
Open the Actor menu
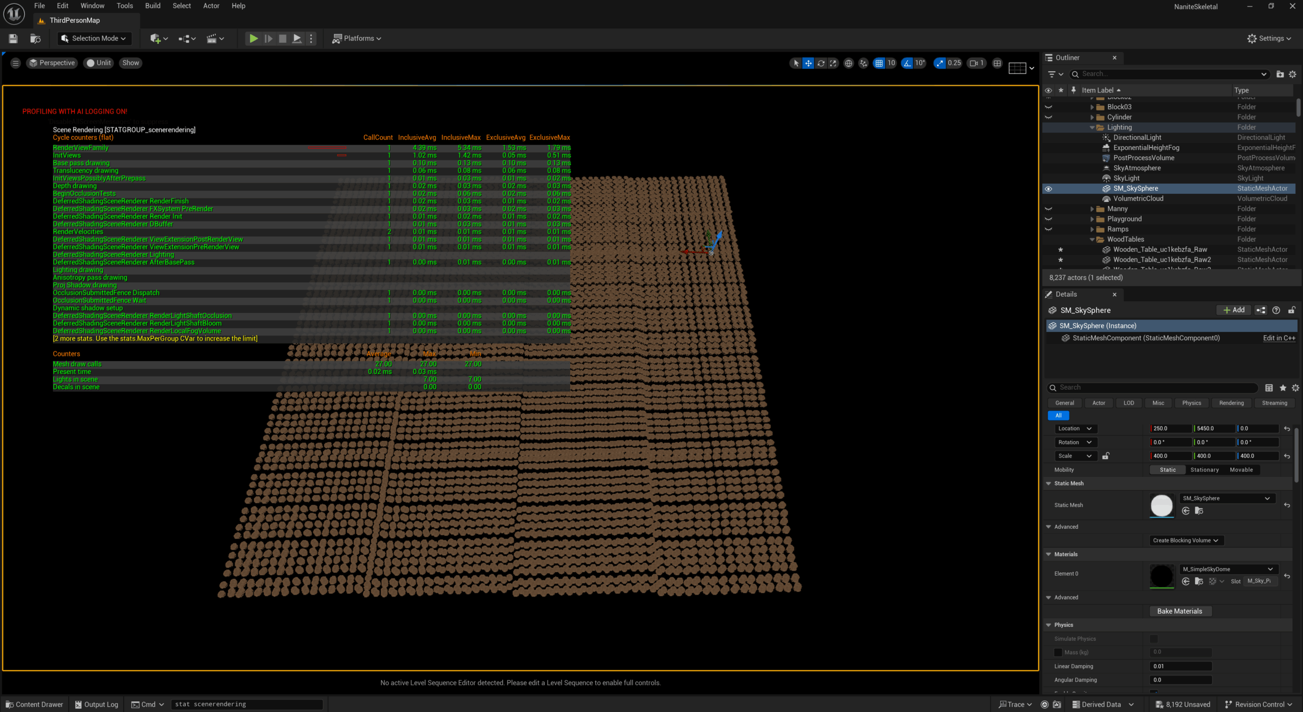pyautogui.click(x=211, y=6)
